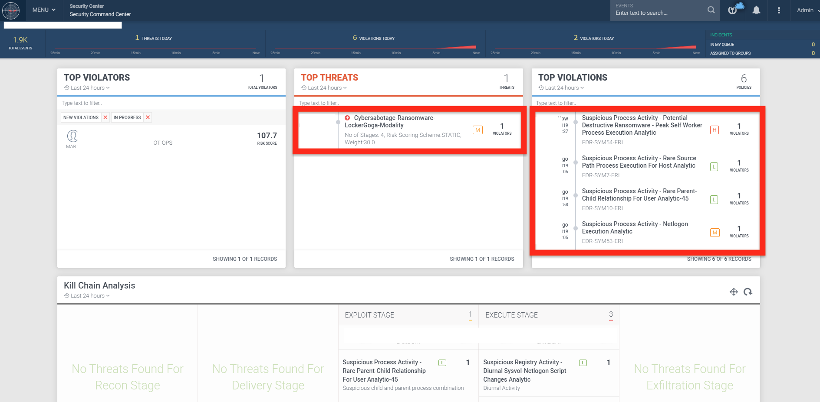The height and width of the screenshot is (402, 820).
Task: Click the Kill Chain move/expand arrows icon
Action: [x=734, y=292]
